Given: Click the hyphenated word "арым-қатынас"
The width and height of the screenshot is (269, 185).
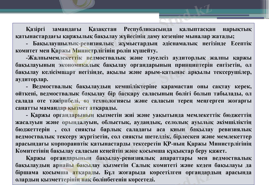Looking at the screenshot, I should 165,72.
